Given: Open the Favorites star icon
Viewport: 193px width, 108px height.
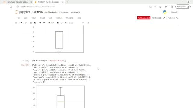Looking at the screenshot, I should (x=166, y=7).
